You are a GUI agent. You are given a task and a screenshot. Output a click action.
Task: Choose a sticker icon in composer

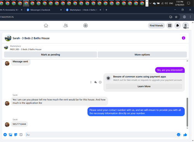[16, 135]
